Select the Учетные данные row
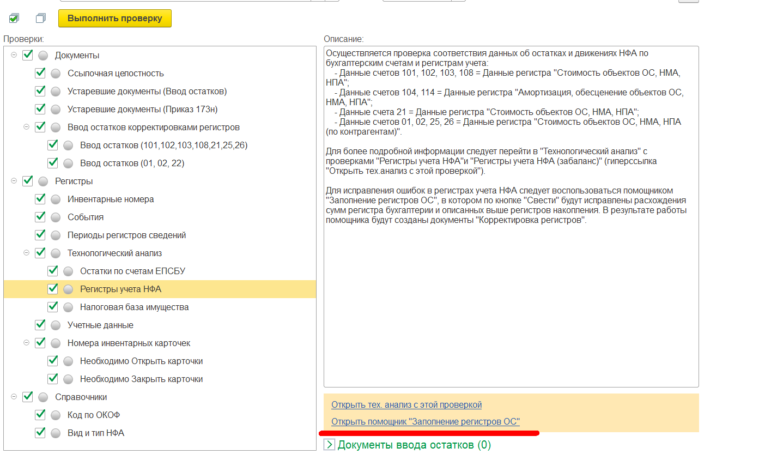 160,325
